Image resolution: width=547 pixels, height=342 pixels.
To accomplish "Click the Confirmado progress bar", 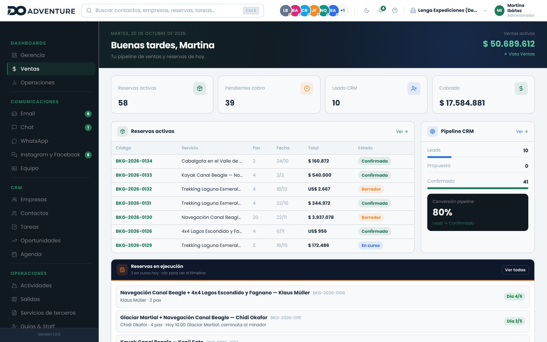I will coord(478,188).
